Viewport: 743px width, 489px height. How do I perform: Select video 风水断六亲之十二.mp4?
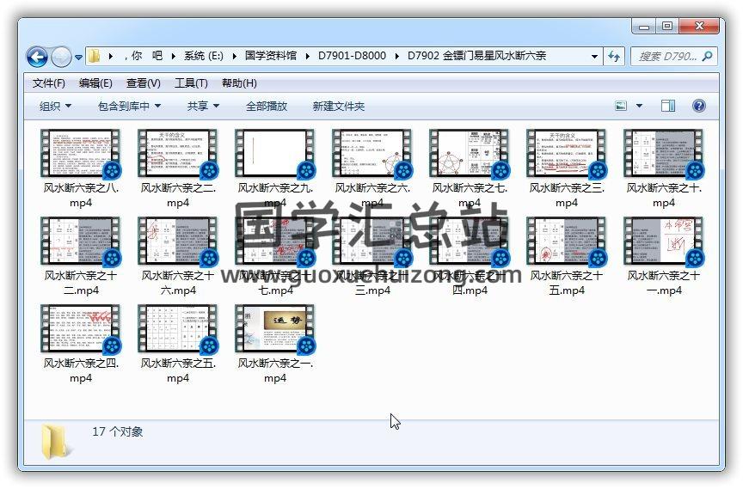coord(81,255)
